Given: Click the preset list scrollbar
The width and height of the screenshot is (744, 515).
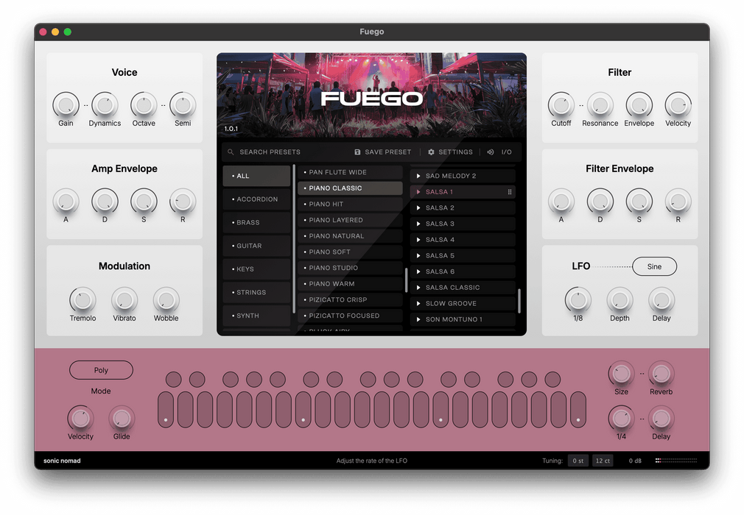Looking at the screenshot, I should click(x=519, y=301).
